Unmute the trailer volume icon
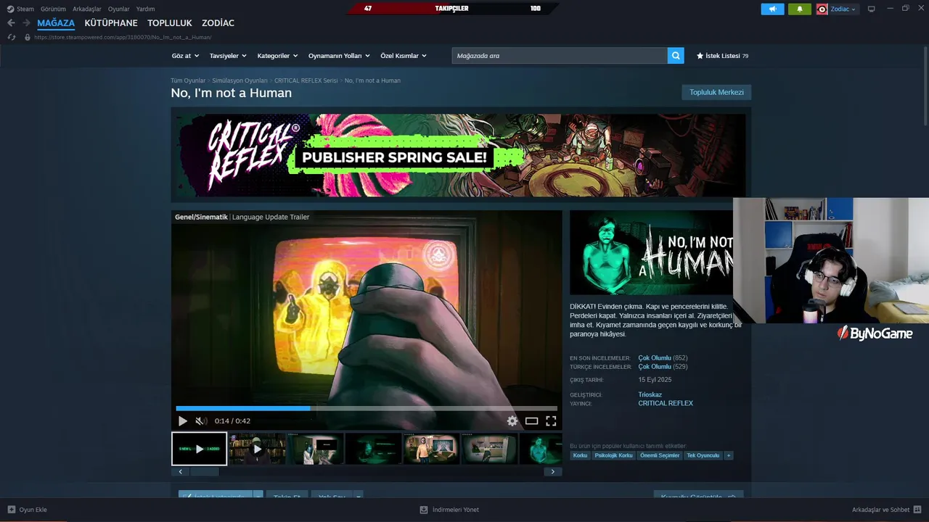The width and height of the screenshot is (929, 522). [201, 420]
